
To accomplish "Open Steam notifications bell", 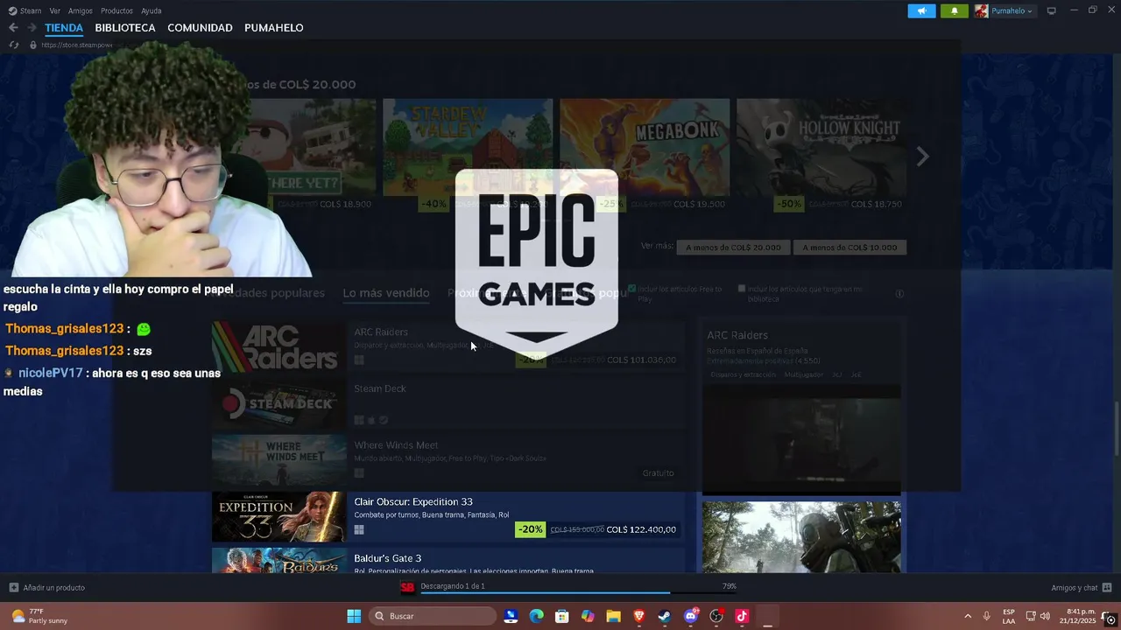I will (x=954, y=10).
